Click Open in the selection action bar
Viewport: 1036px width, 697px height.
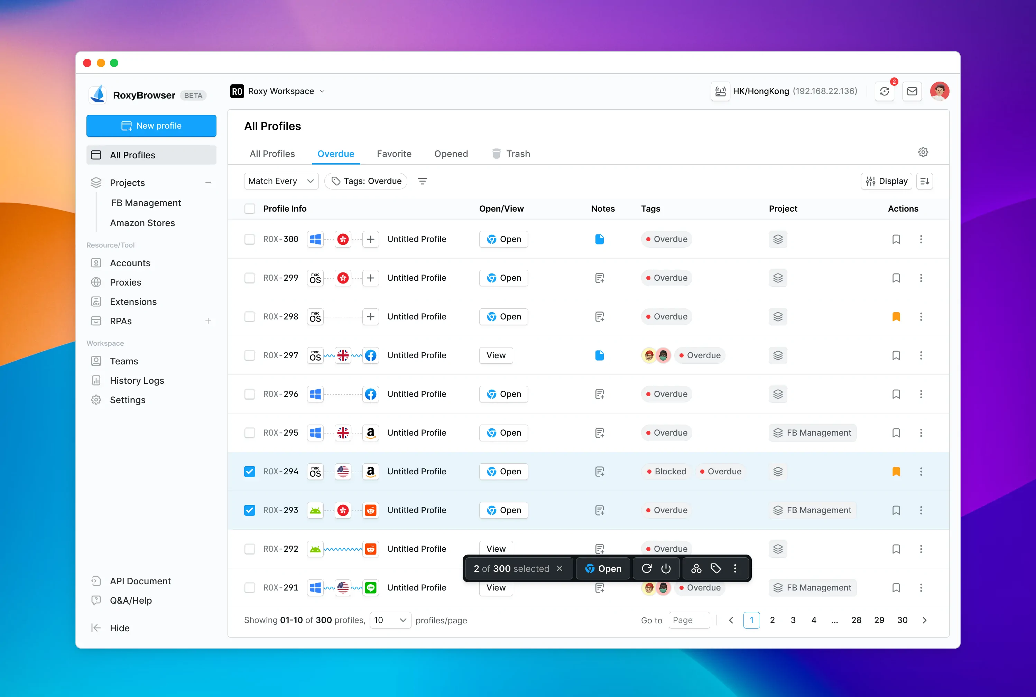(603, 568)
